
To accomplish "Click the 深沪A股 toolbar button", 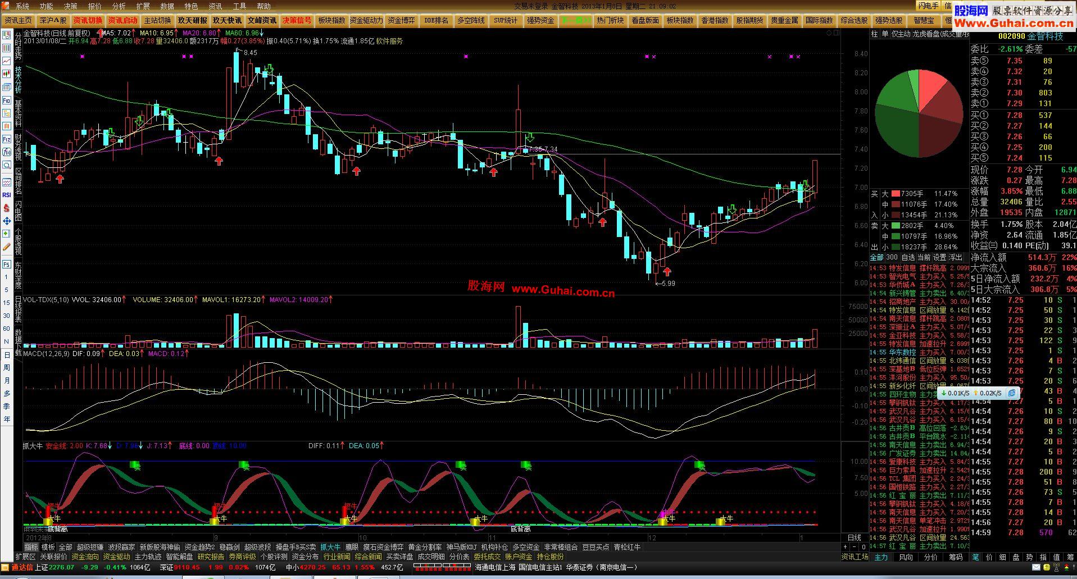I will [x=53, y=20].
